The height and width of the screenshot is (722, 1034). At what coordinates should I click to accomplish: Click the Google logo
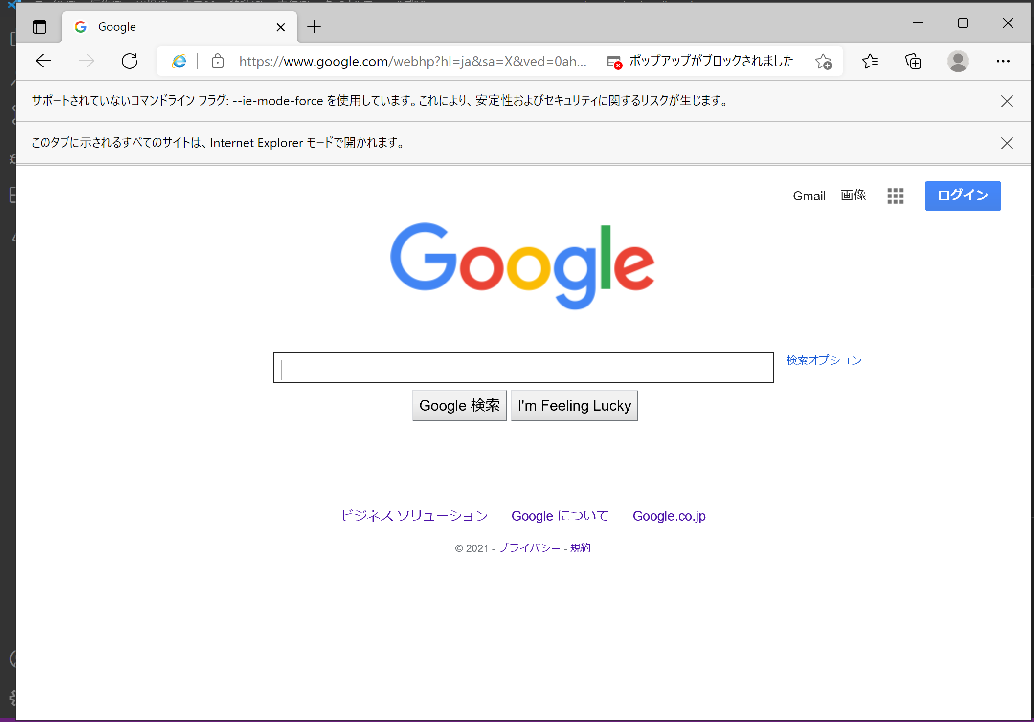tap(522, 265)
